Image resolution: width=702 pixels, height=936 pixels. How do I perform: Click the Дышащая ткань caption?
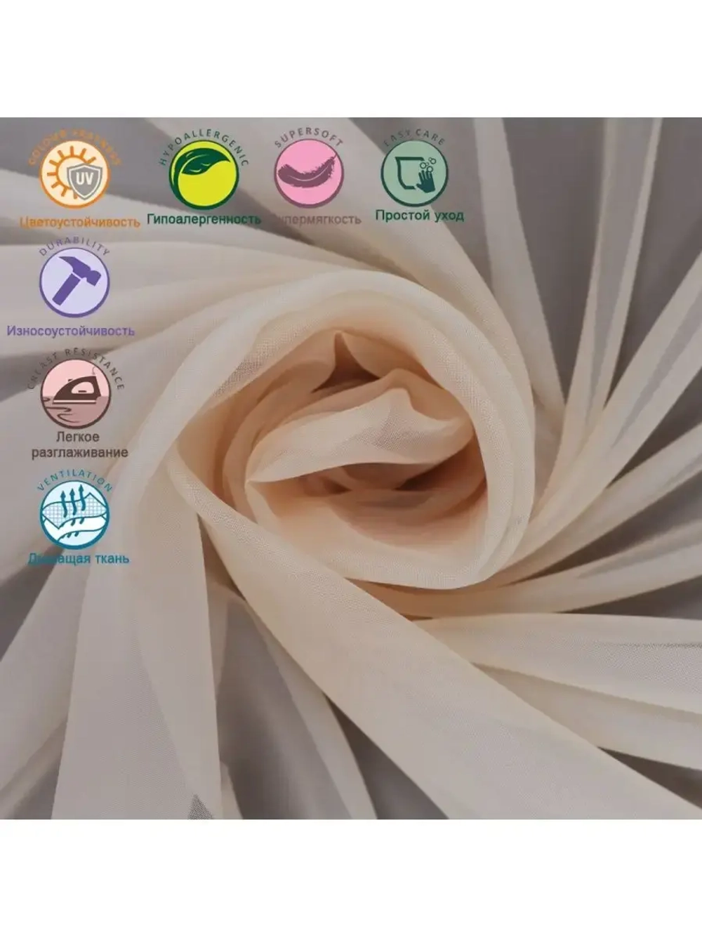tap(79, 559)
